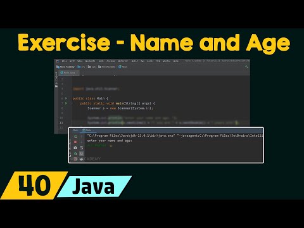Open the Help menu
Screen dimensions: 304x228
[x=176, y=61]
